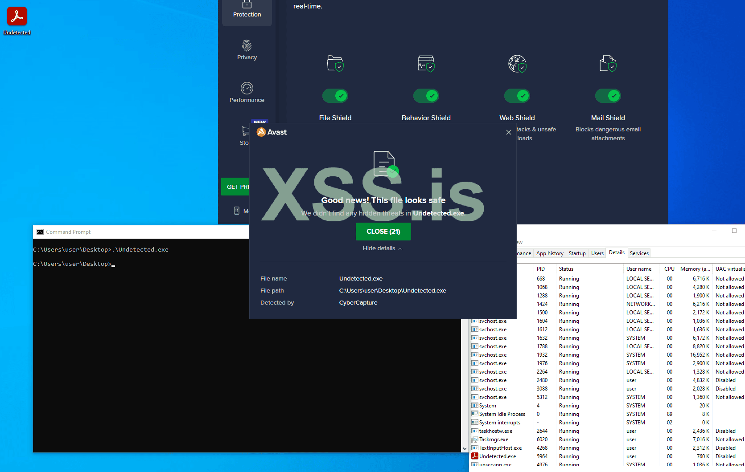Click PID 5964 cell in Task Manager
The height and width of the screenshot is (472, 745).
(542, 456)
